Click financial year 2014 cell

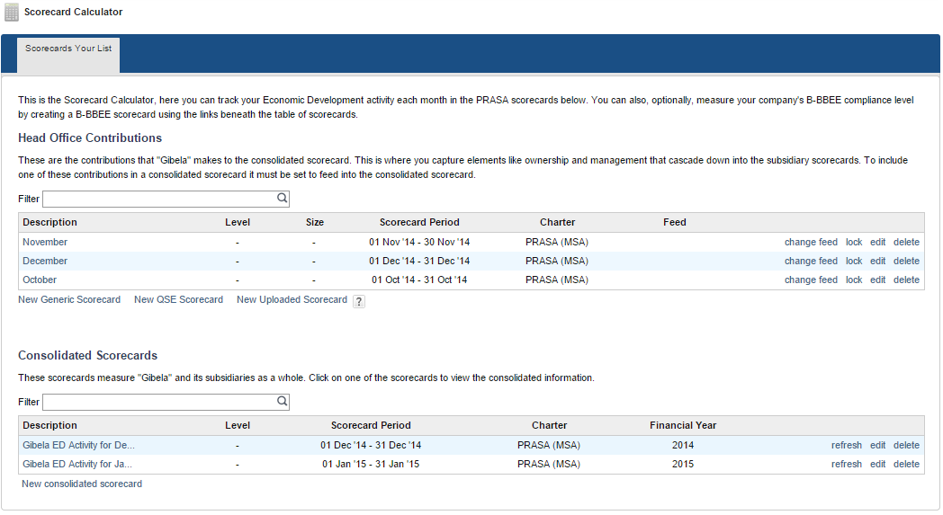pyautogui.click(x=683, y=445)
